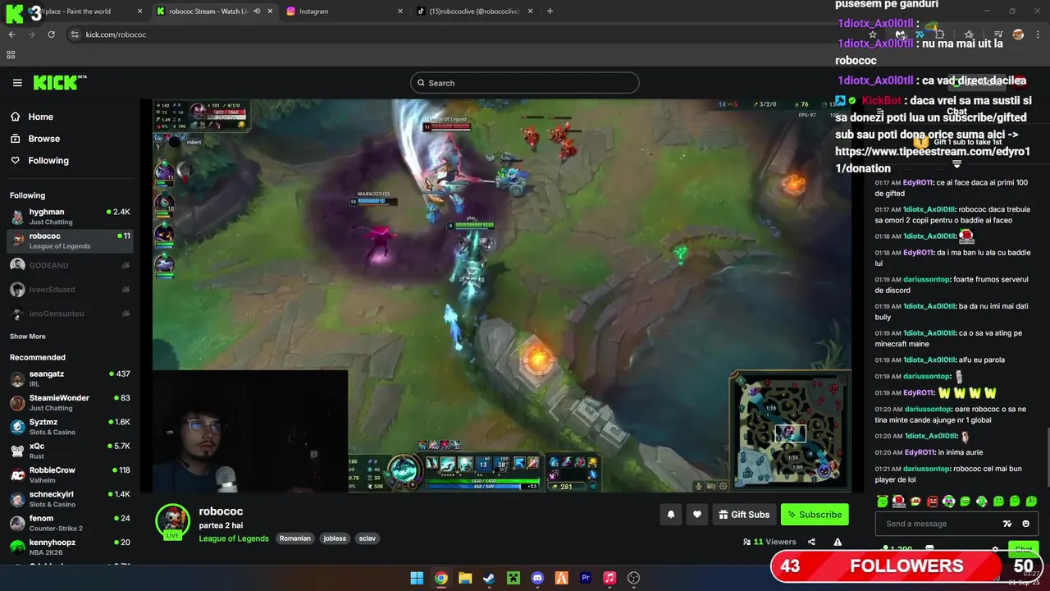Expand the following list with Show More

[27, 337]
